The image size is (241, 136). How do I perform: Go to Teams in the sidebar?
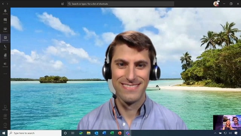click(5, 29)
